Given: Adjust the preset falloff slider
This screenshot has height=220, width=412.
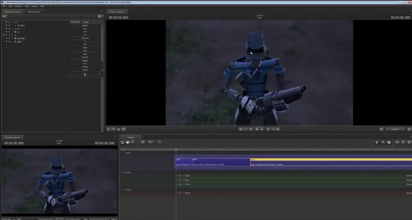Looking at the screenshot, I should pyautogui.click(x=85, y=74).
